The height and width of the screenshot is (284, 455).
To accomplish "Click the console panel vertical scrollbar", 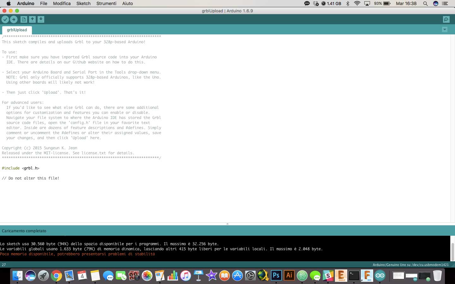I will pos(452,251).
